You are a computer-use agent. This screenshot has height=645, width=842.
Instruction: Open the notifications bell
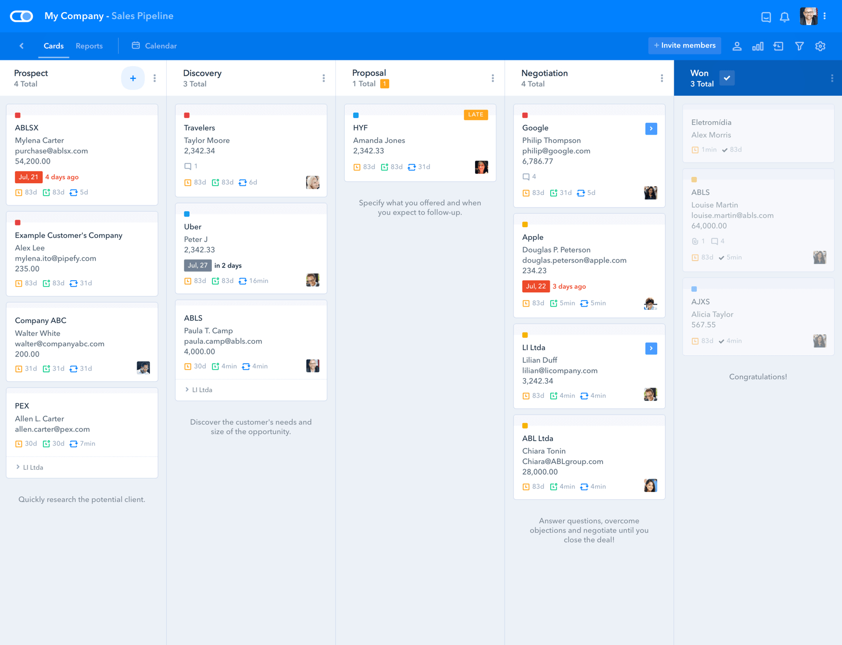click(784, 17)
